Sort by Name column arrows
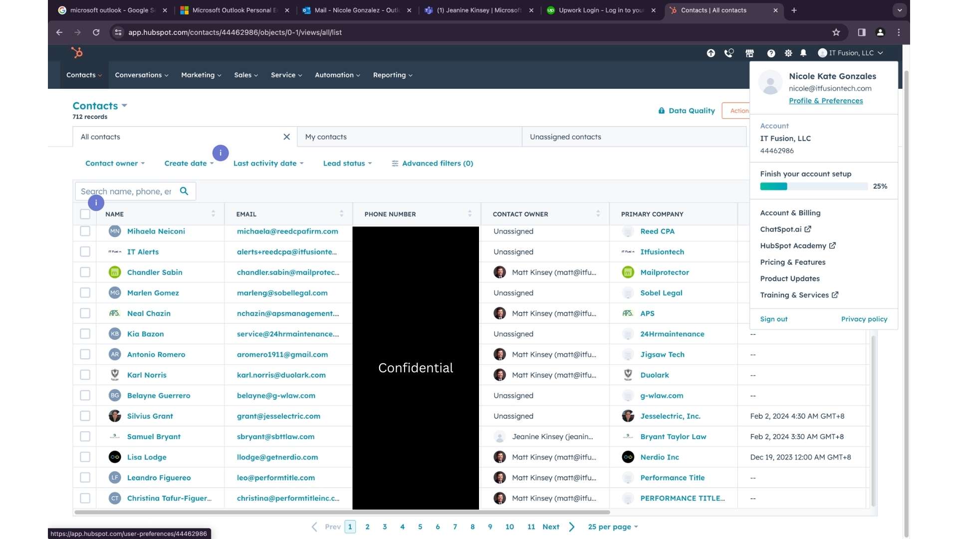This screenshot has height=539, width=958. (x=213, y=214)
